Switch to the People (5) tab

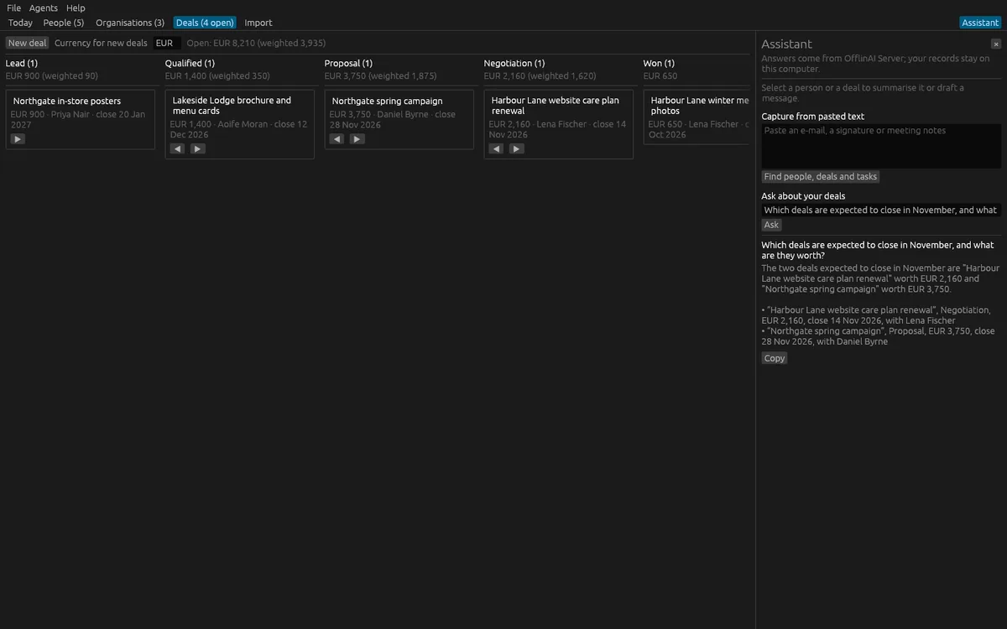click(x=64, y=23)
